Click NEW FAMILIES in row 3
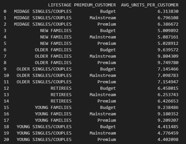The image size is (186, 144). click(56, 31)
